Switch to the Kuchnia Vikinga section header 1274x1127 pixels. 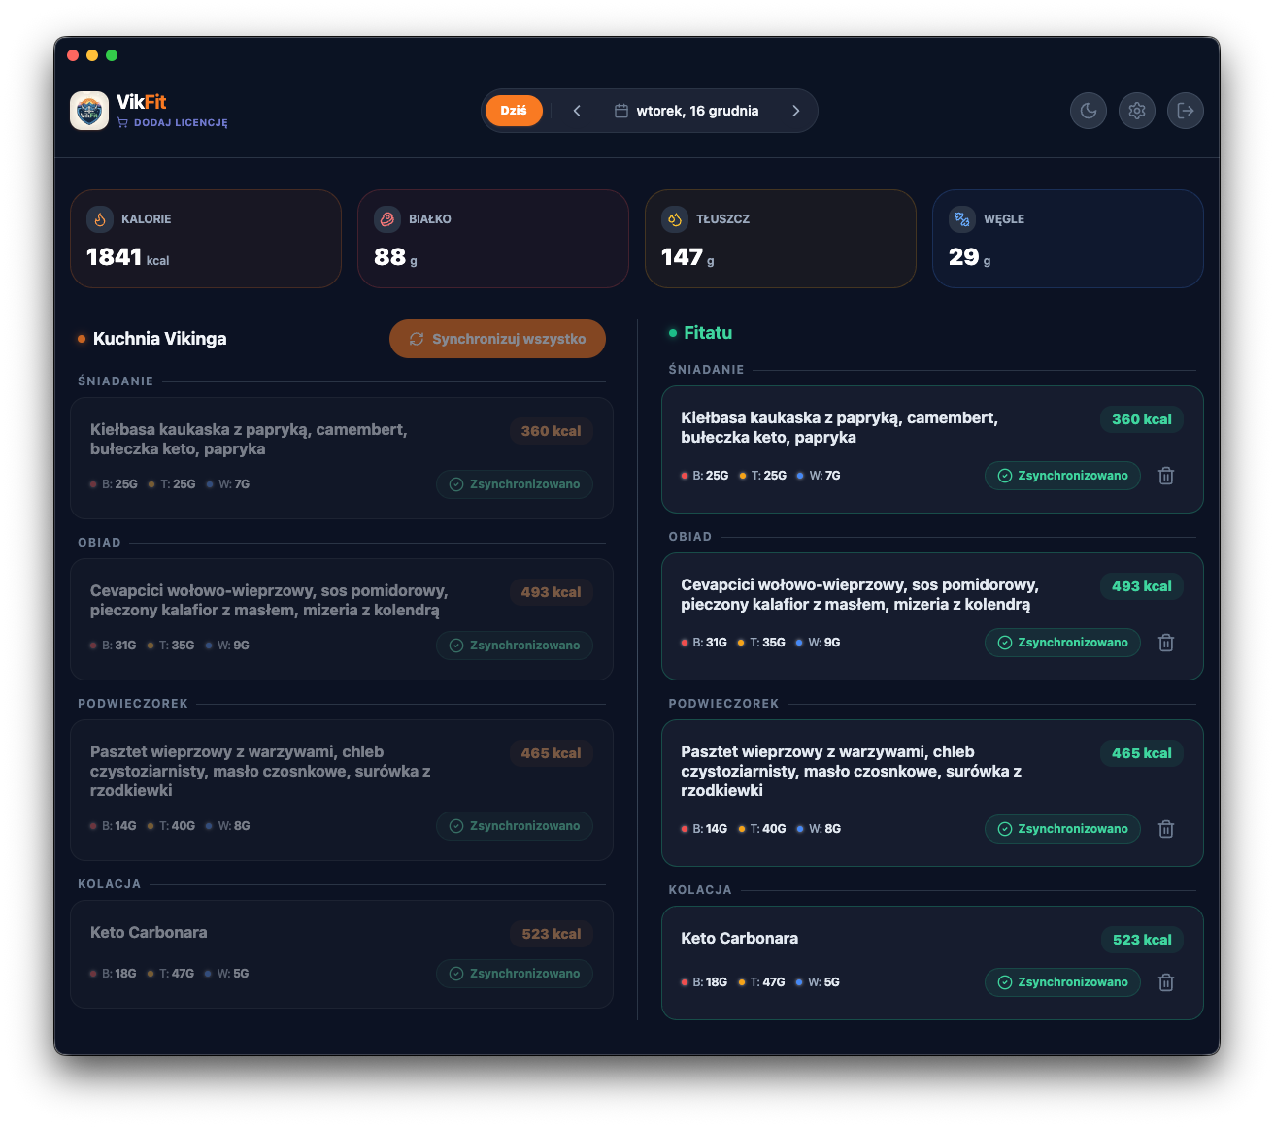tap(158, 339)
